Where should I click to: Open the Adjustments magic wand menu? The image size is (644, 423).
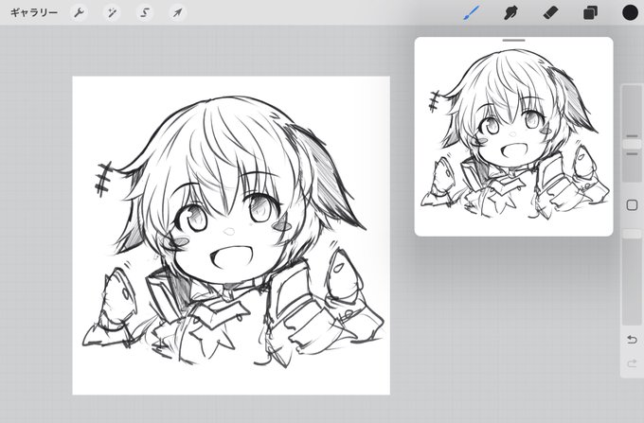pyautogui.click(x=112, y=12)
